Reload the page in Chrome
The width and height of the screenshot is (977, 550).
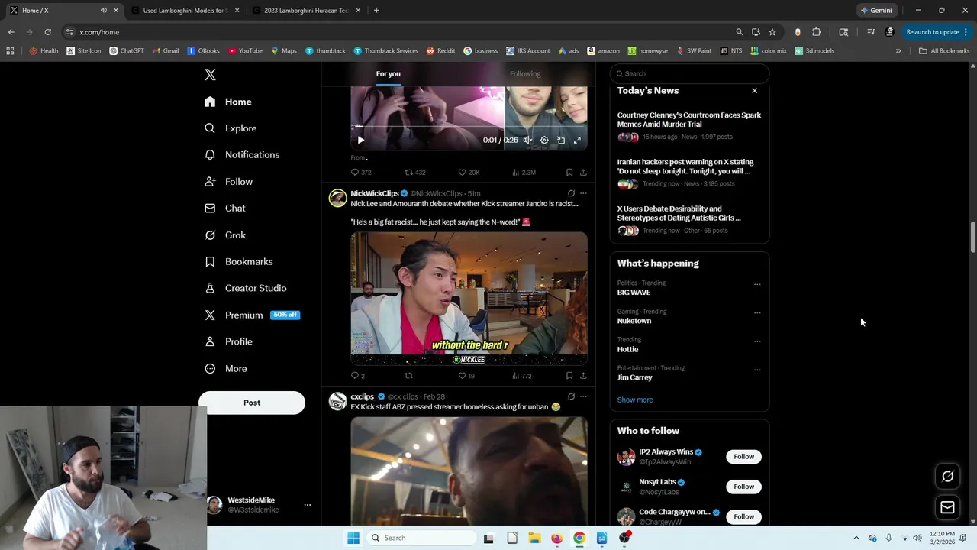(47, 32)
